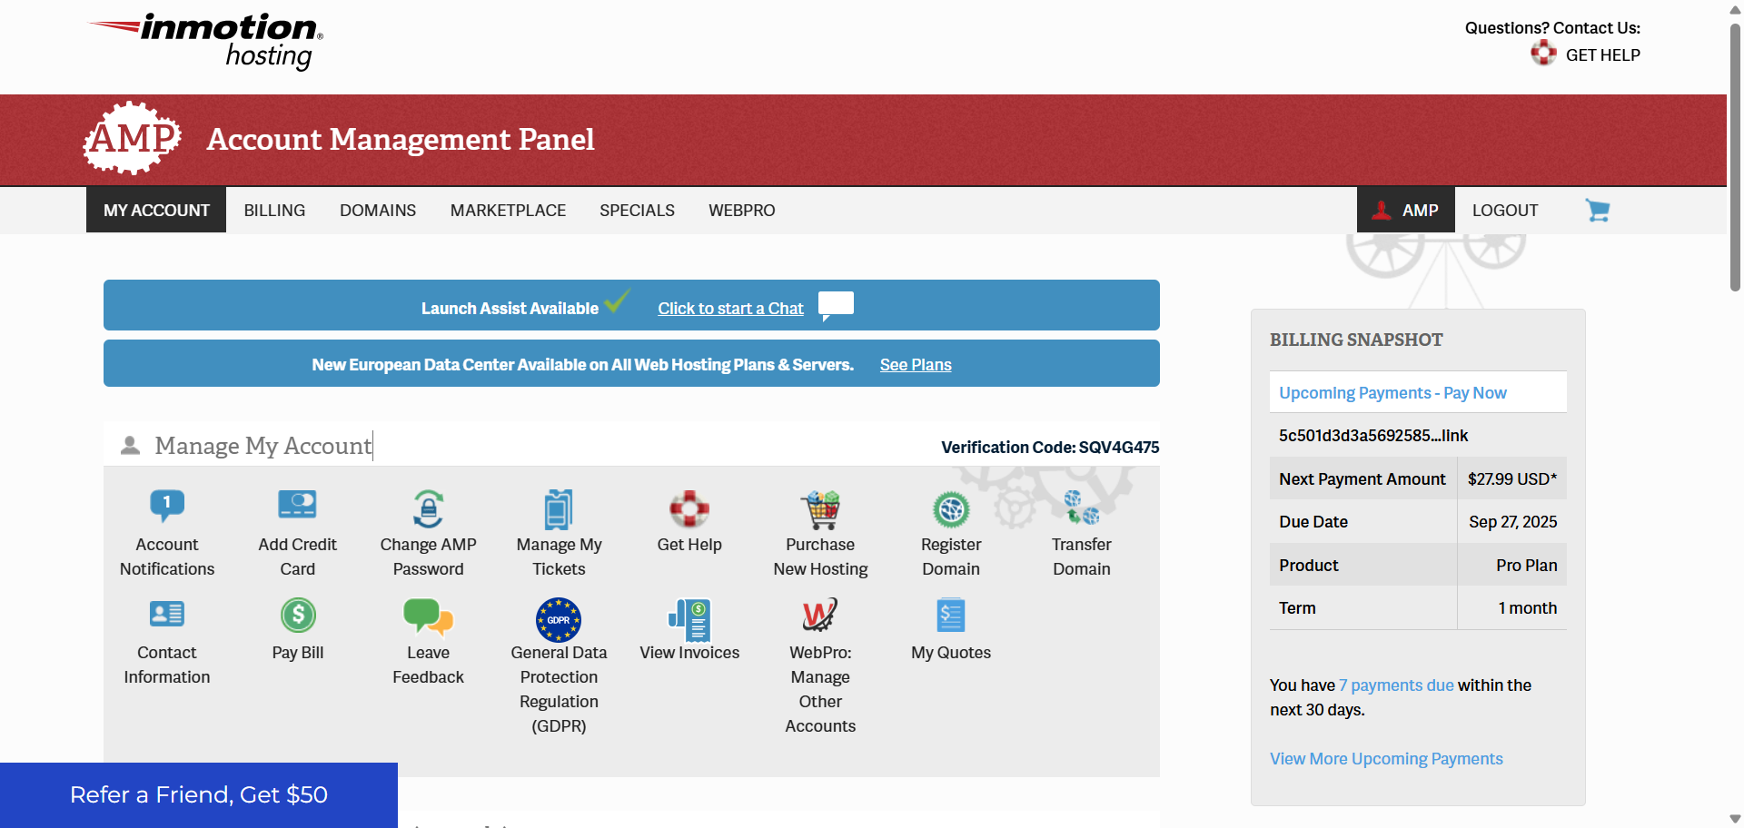Click the View Invoices icon

click(689, 619)
